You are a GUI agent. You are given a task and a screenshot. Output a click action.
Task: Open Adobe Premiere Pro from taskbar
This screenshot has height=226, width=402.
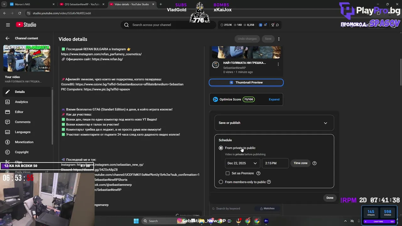pyautogui.click(x=266, y=221)
